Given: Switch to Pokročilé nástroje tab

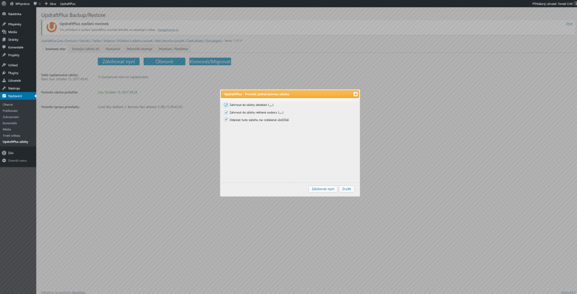Looking at the screenshot, I should point(139,49).
